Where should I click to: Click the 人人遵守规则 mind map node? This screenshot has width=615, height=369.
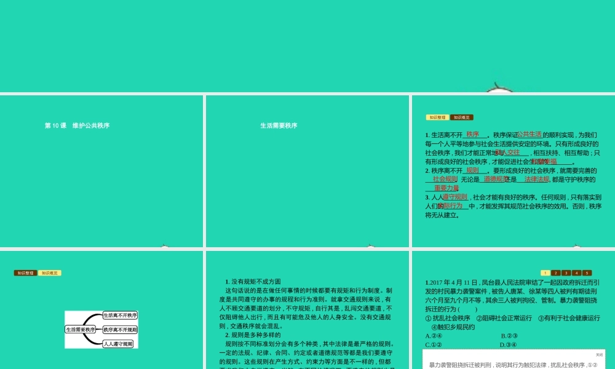tap(117, 344)
